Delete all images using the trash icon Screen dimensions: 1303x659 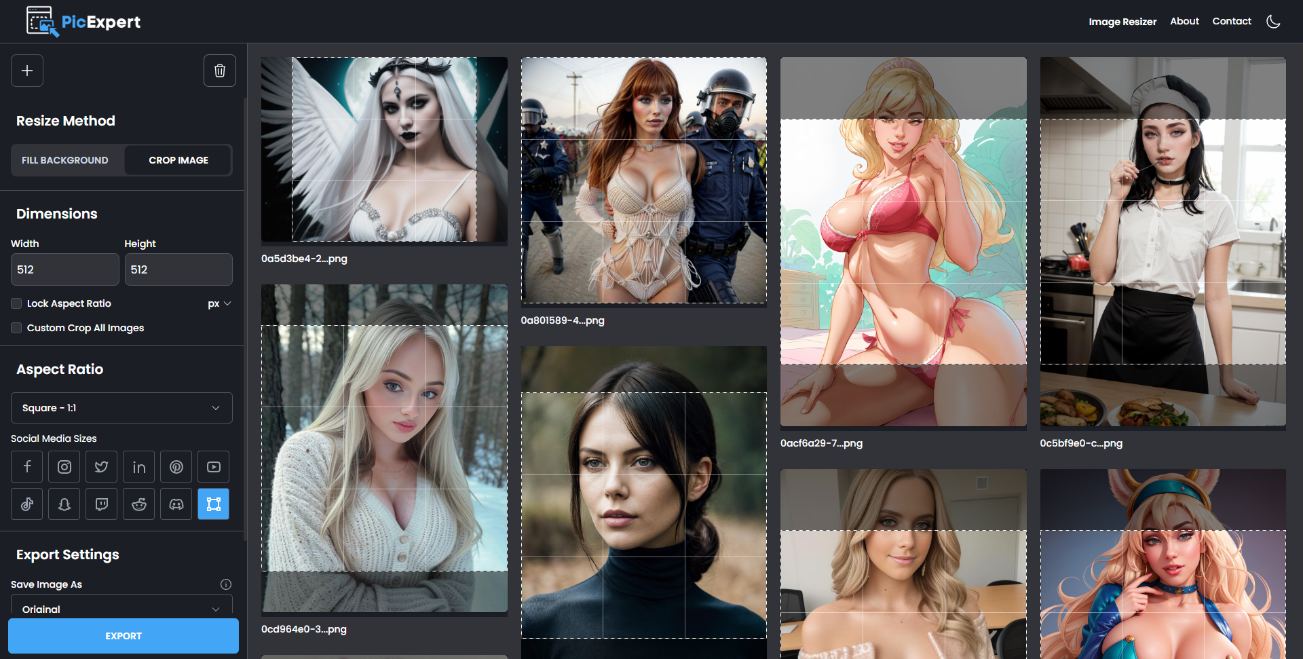[x=220, y=71]
